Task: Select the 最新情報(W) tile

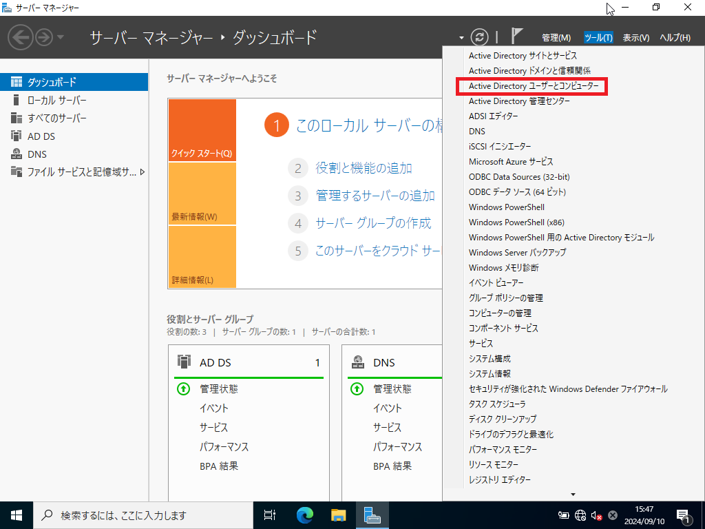Action: pos(202,194)
